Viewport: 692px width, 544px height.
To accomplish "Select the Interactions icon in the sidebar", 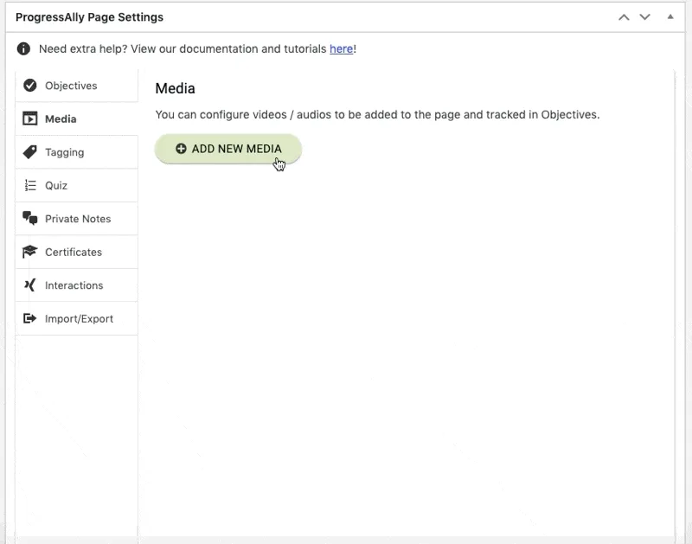I will click(29, 285).
